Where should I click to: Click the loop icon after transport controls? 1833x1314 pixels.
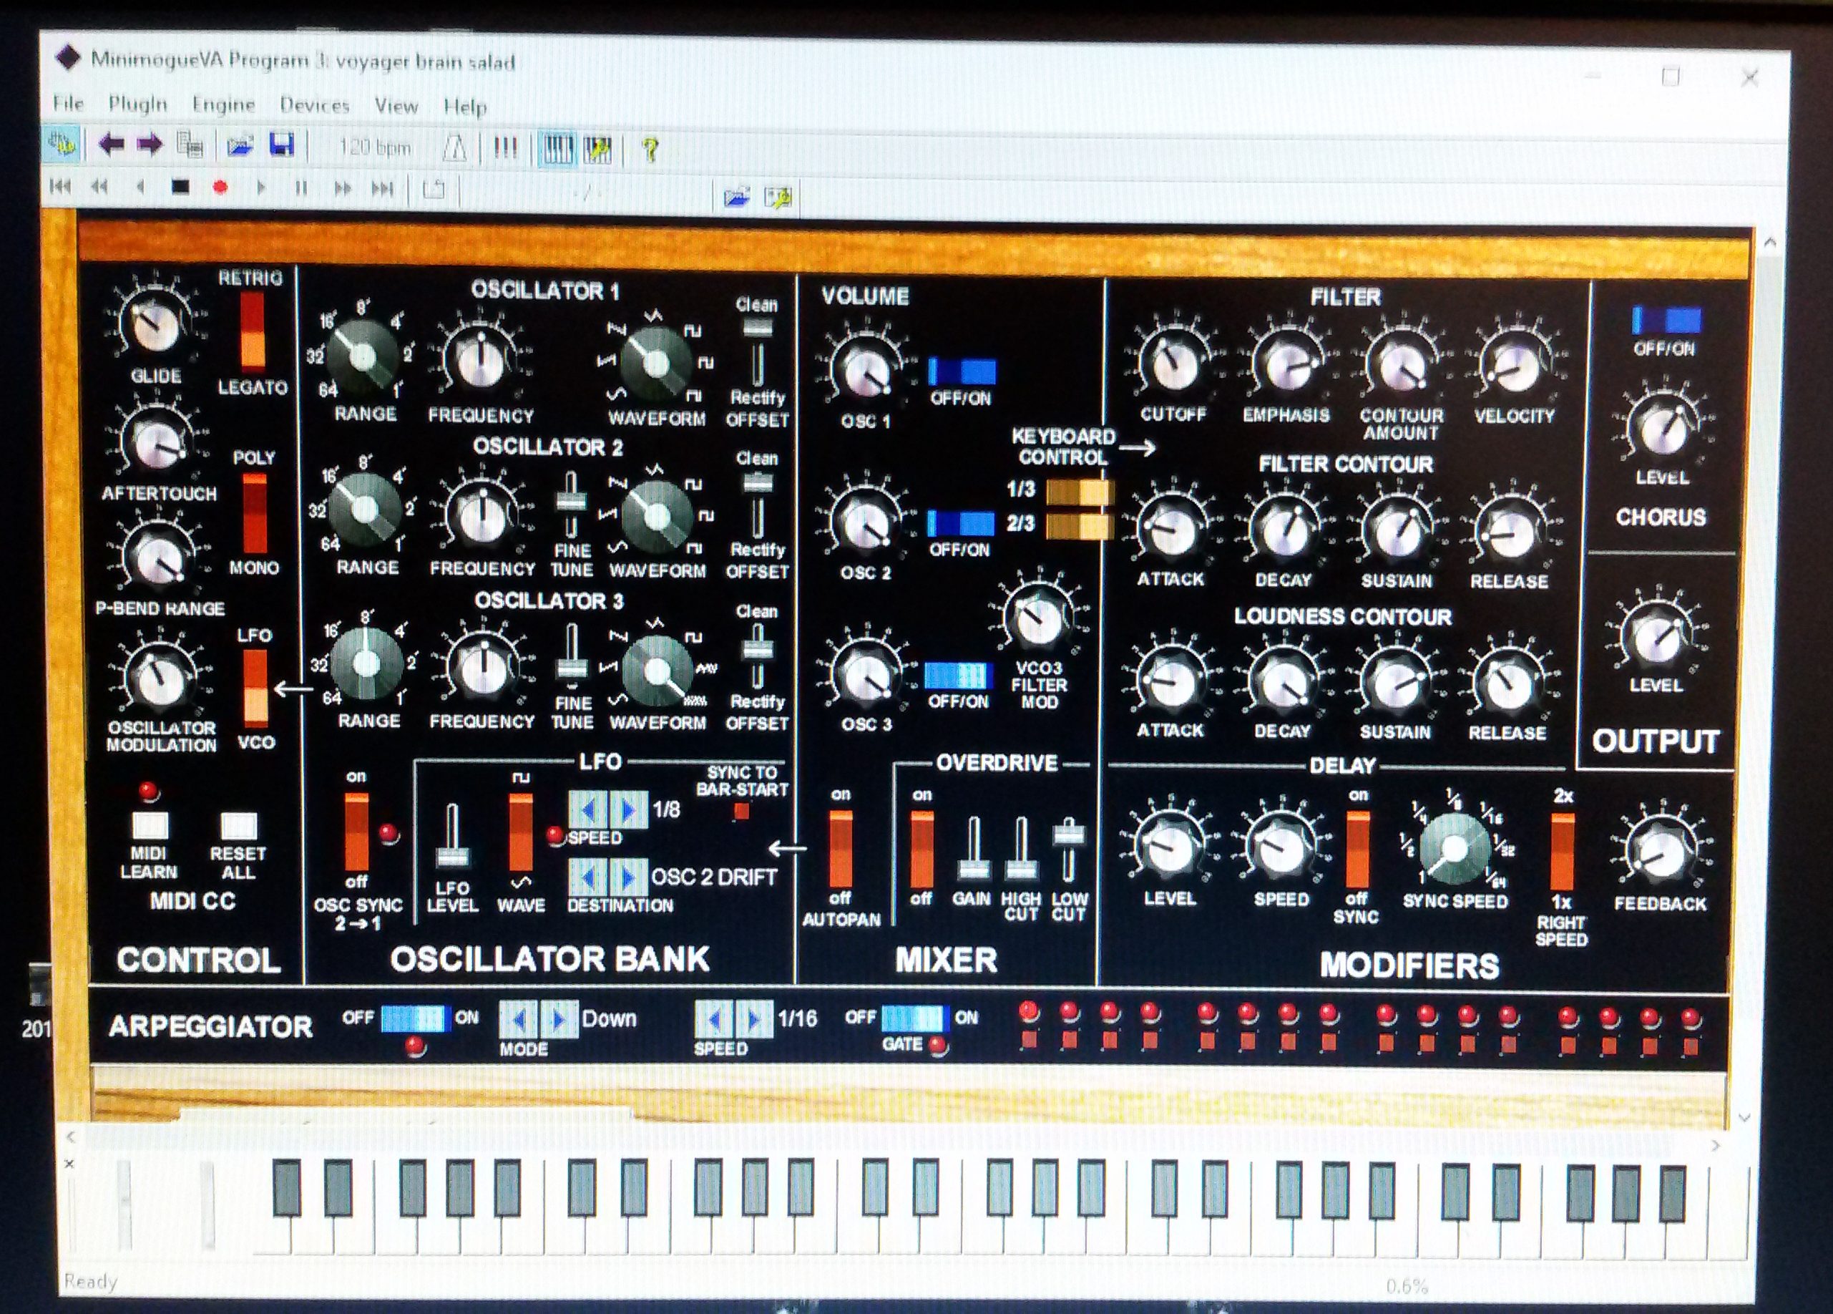click(x=434, y=190)
